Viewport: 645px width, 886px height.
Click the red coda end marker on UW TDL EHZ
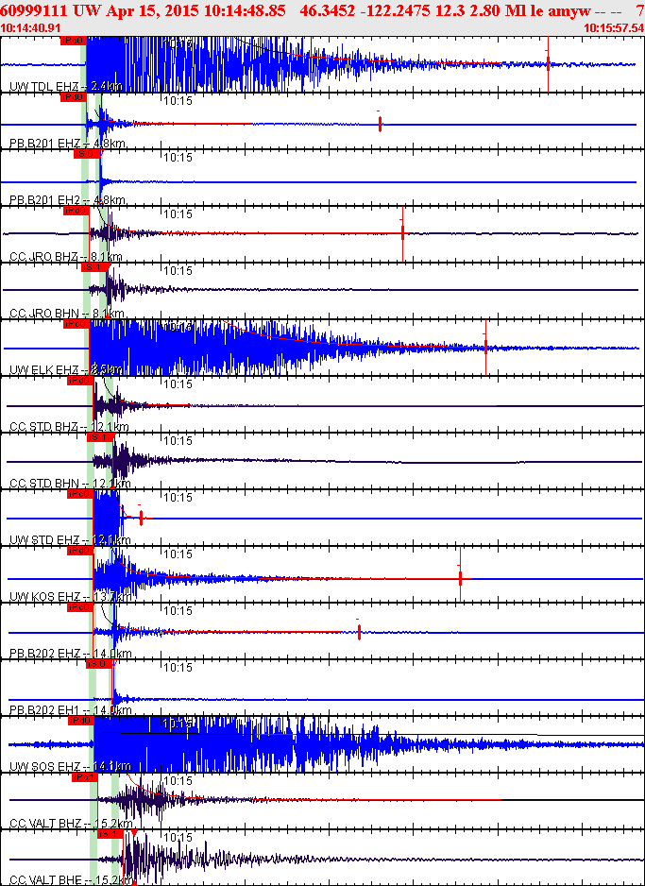point(548,64)
